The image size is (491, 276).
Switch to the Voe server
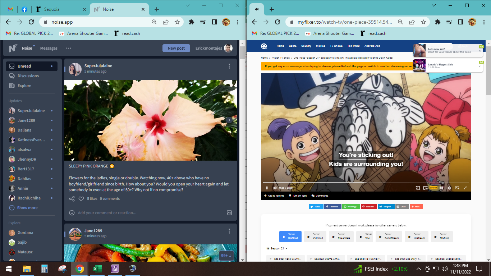click(x=364, y=236)
